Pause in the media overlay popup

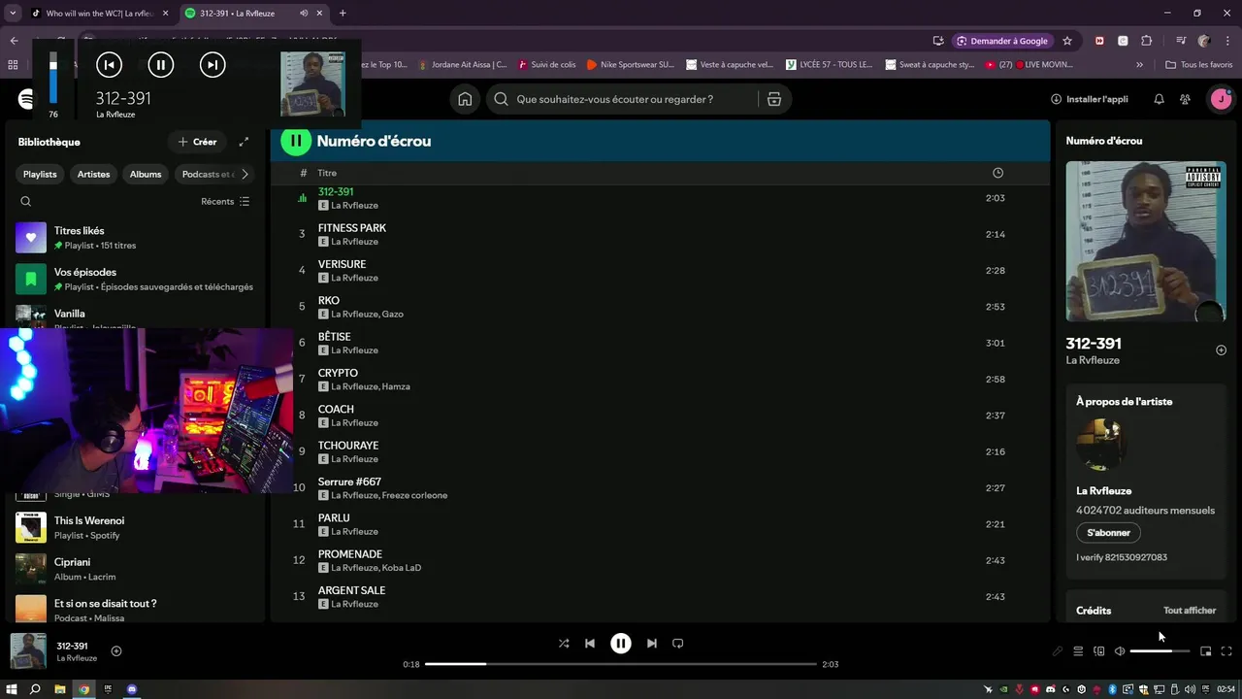click(x=161, y=65)
